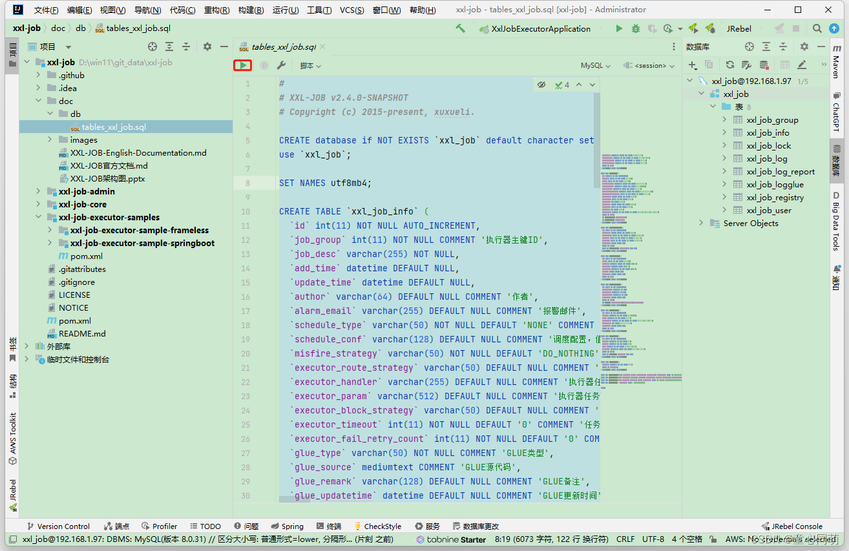Debug with JRebel rocket bug icon

pyautogui.click(x=710, y=28)
